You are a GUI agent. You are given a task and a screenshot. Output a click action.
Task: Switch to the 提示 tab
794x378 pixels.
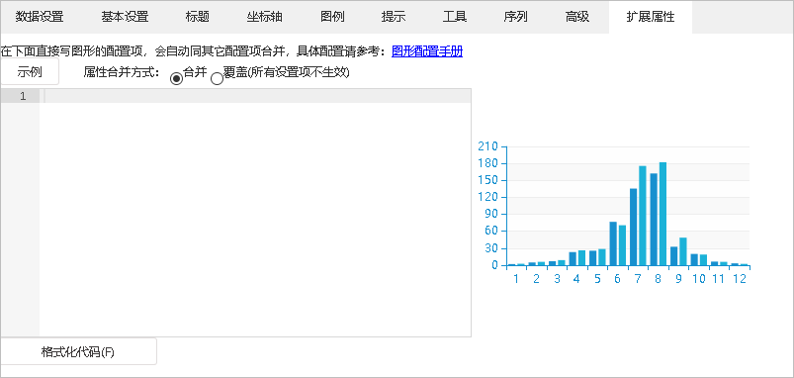394,17
